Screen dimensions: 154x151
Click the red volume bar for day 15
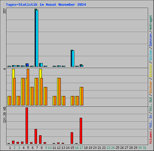pyautogui.click(x=72, y=138)
